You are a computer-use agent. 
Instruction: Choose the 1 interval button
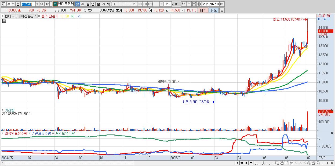coord(114,4)
